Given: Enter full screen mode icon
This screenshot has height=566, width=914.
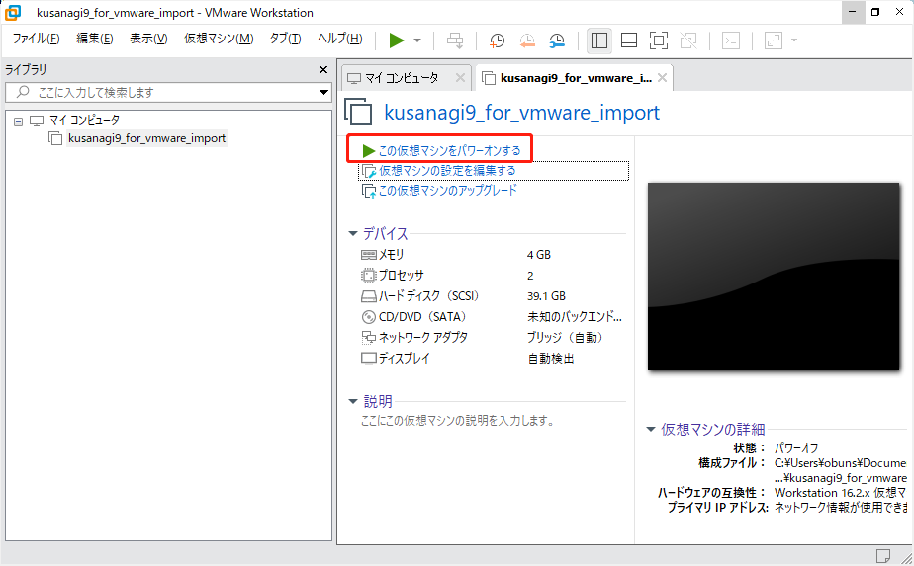Looking at the screenshot, I should (659, 40).
